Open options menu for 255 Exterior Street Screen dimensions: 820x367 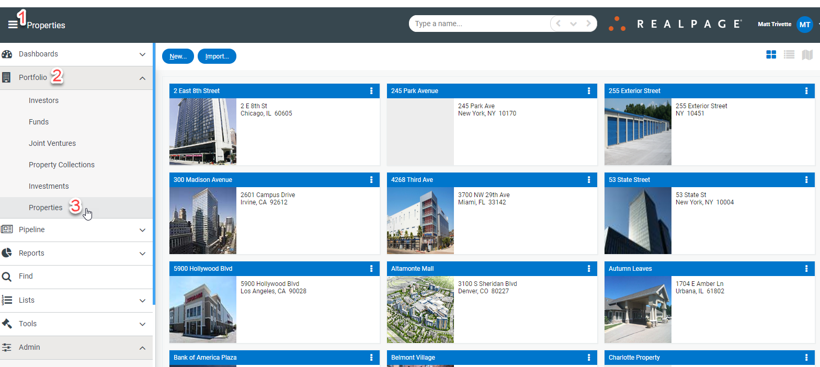click(806, 91)
